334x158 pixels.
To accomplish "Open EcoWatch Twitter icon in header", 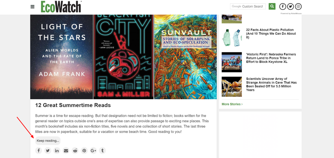I will point(290,6).
